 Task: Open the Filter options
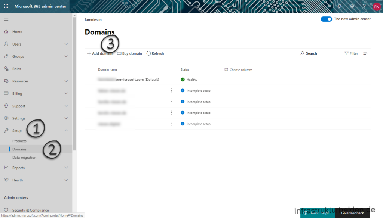pos(351,53)
